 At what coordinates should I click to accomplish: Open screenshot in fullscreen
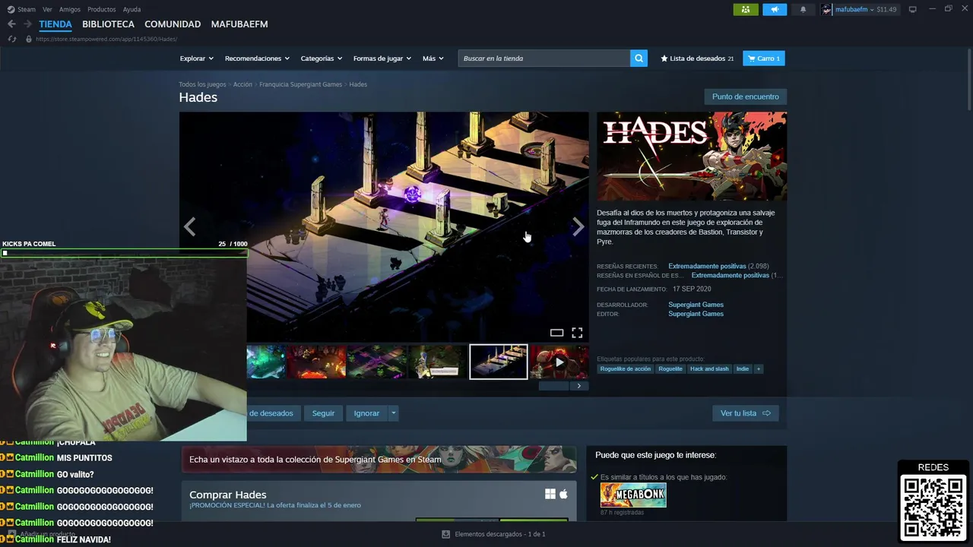pos(577,333)
